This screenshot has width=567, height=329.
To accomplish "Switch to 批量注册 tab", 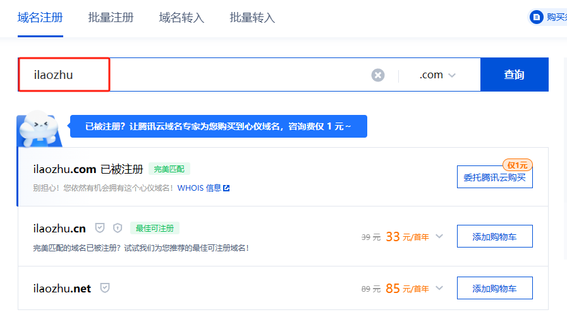I will click(x=111, y=17).
